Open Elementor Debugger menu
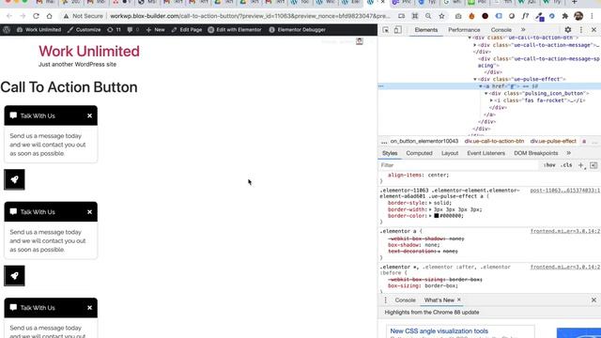 coord(297,29)
